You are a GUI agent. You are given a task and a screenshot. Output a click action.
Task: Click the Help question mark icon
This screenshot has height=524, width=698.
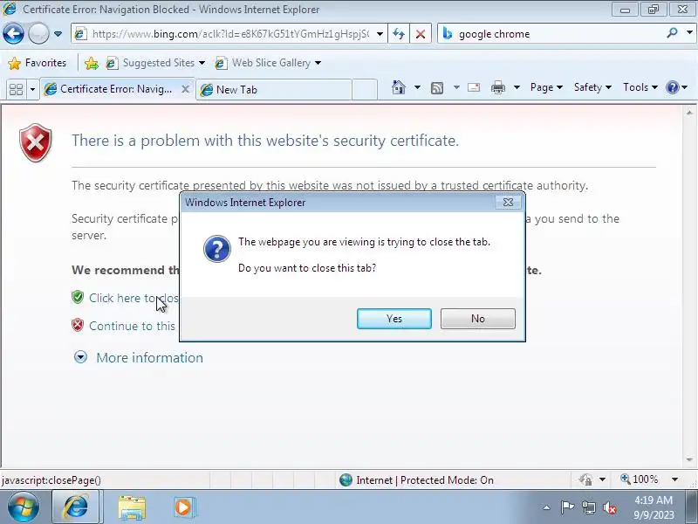click(672, 87)
